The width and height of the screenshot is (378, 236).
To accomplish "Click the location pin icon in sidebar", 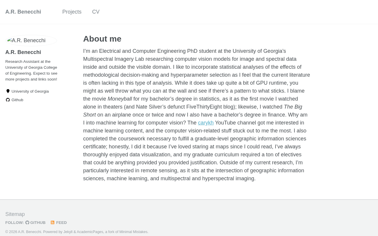I will tap(8, 91).
